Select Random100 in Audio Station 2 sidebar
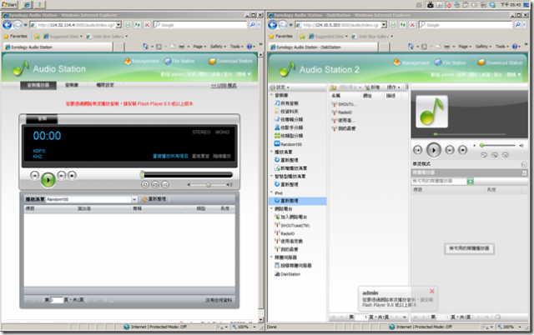This screenshot has height=335, width=534. (288, 144)
